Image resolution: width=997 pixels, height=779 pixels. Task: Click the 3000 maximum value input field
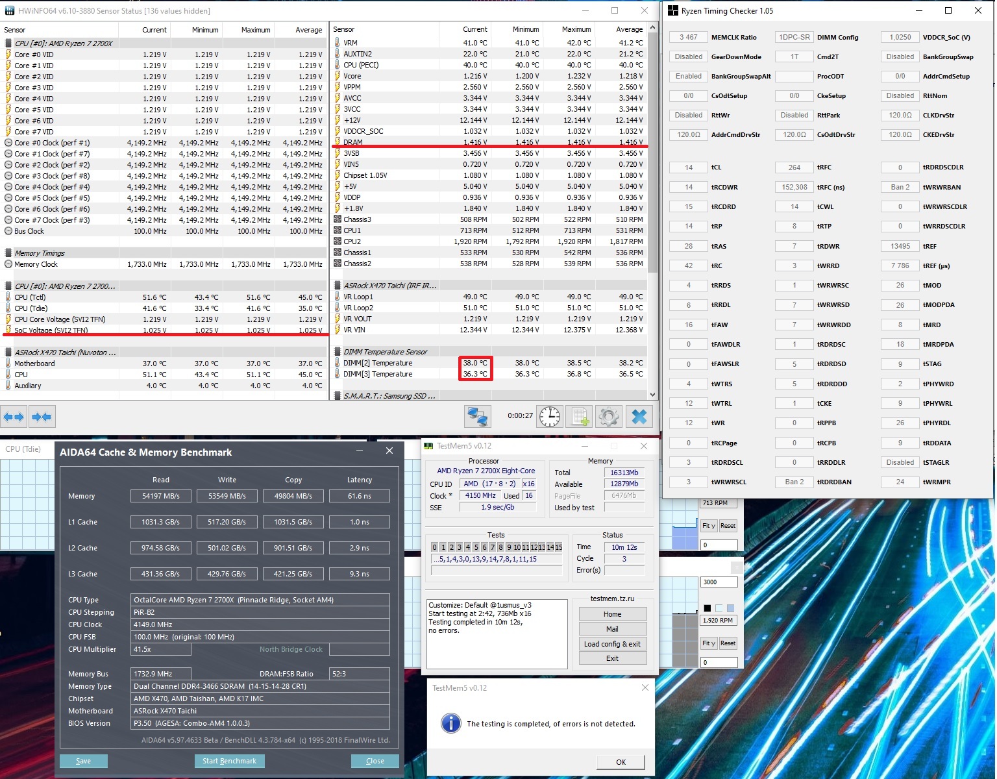point(719,582)
